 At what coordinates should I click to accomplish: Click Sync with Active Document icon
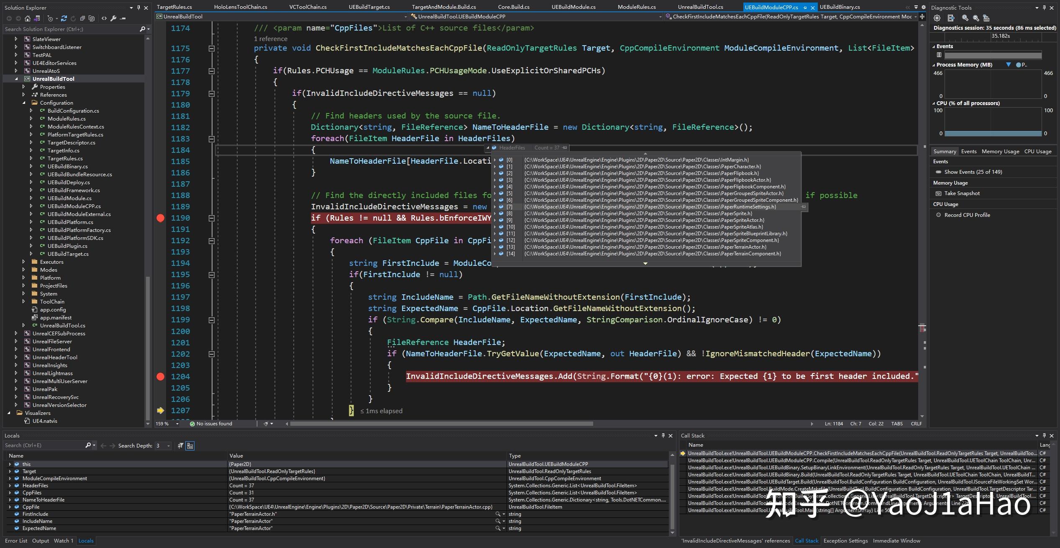(x=64, y=18)
